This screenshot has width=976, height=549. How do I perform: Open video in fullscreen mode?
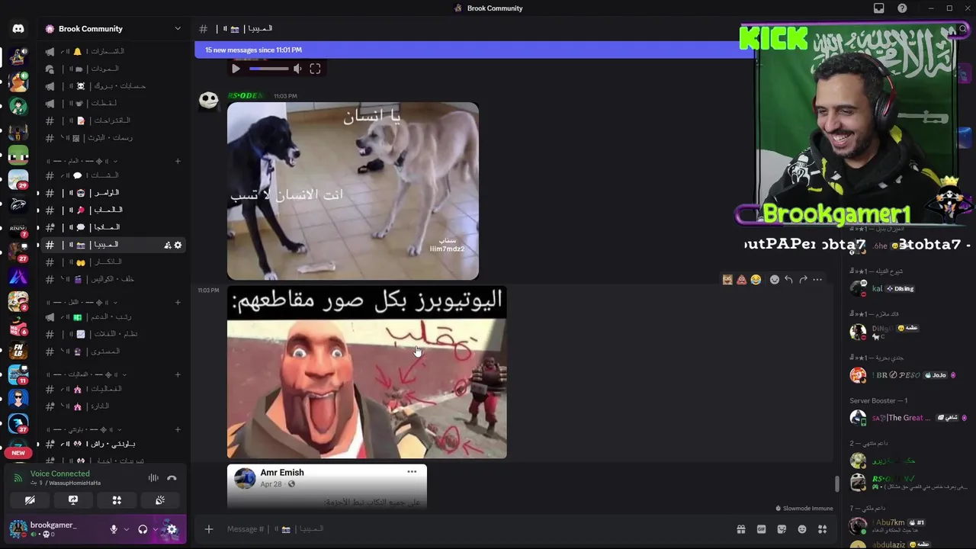tap(315, 69)
